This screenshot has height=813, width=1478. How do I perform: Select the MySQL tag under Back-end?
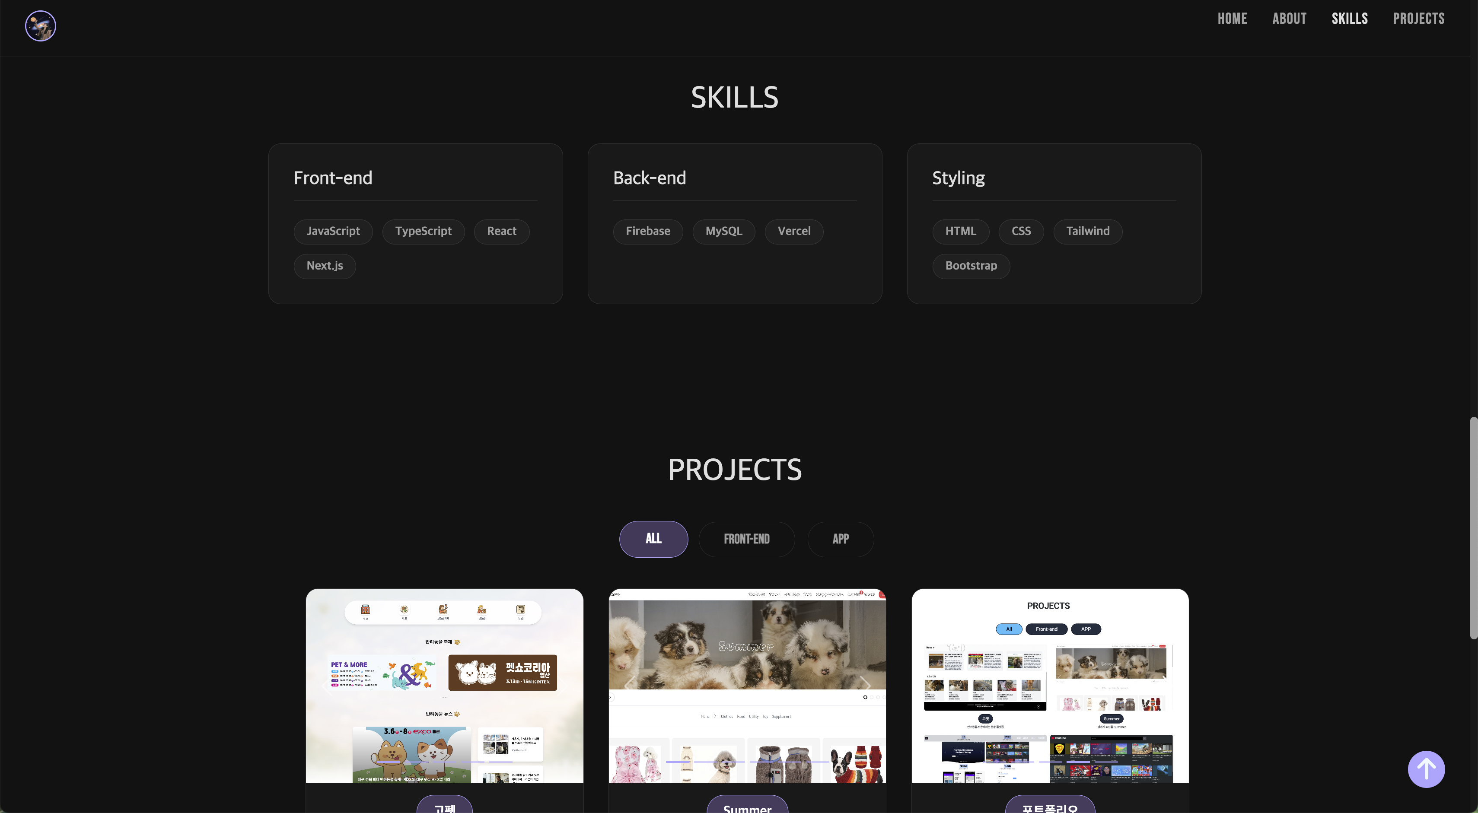click(x=723, y=231)
